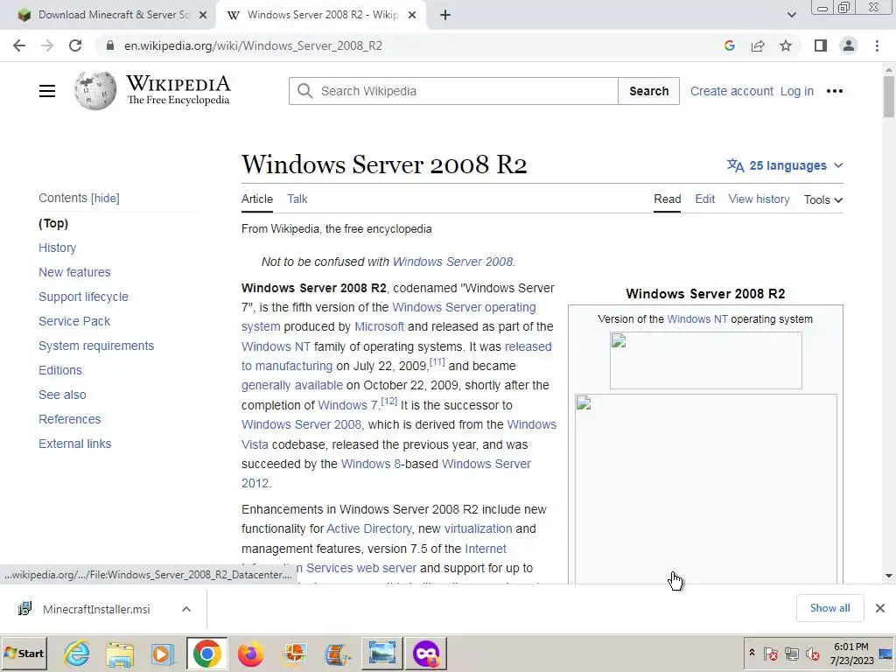This screenshot has width=896, height=672.
Task: Click the Chrome icon in the taskbar
Action: pos(206,653)
